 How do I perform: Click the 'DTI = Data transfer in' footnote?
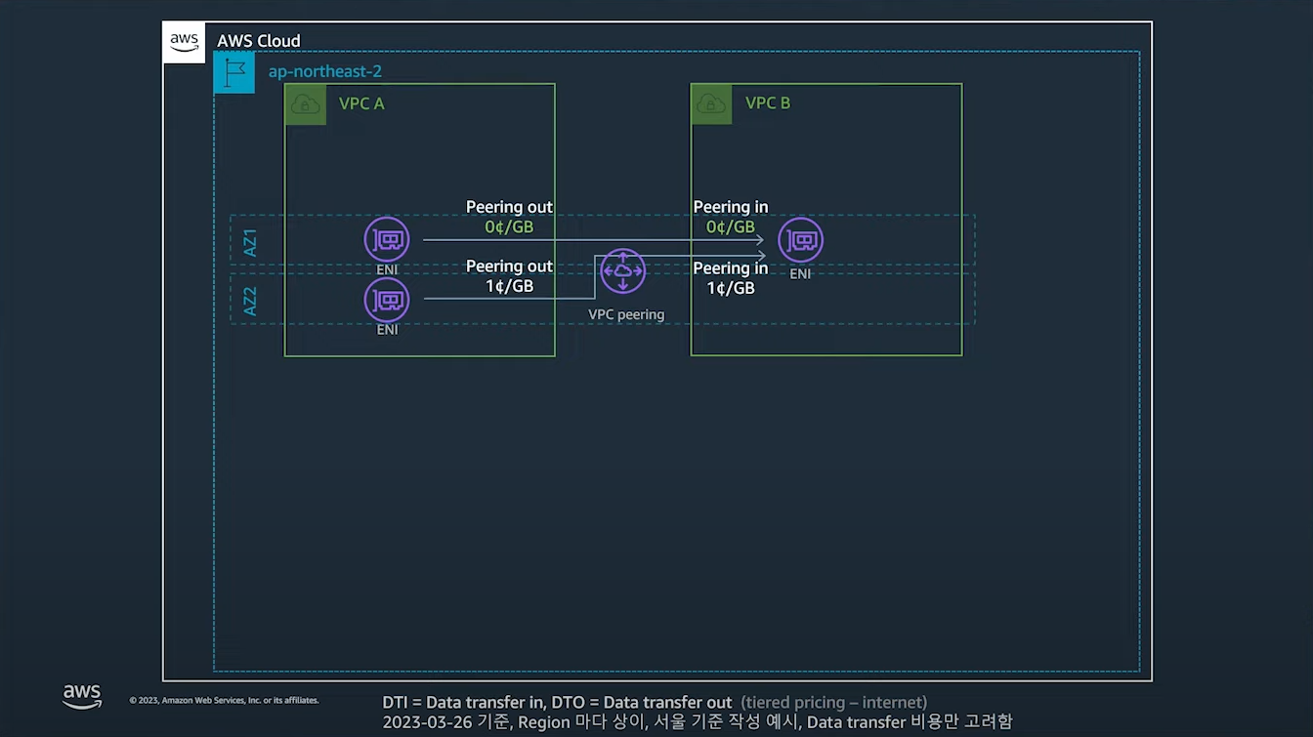coord(464,702)
